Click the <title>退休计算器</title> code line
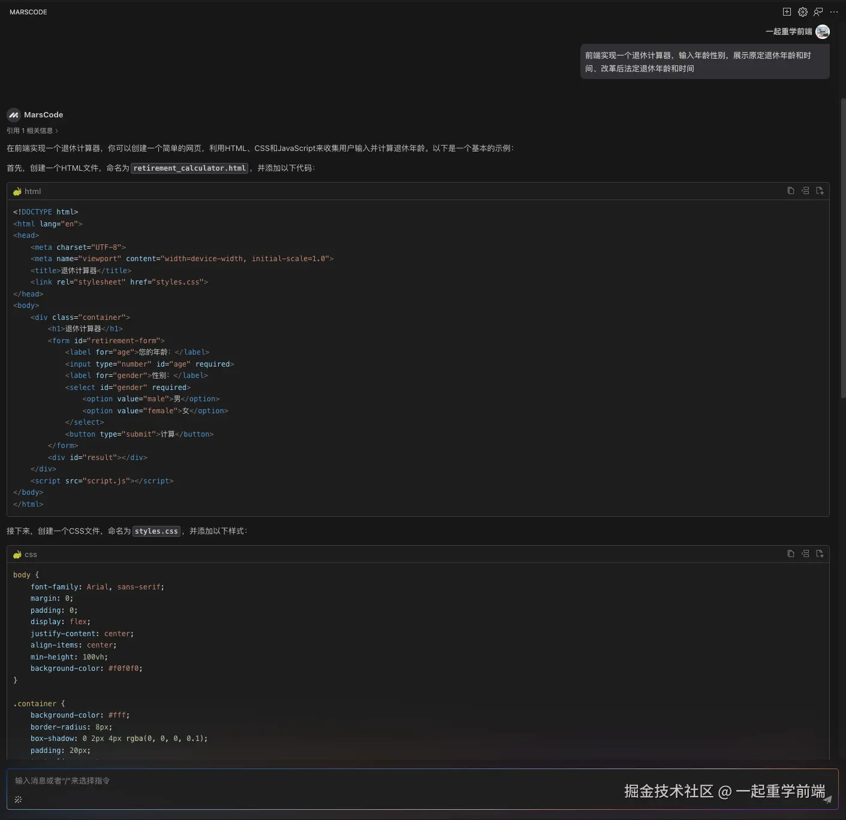 click(81, 271)
